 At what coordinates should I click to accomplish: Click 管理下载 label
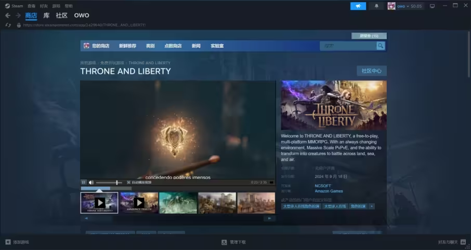click(x=238, y=242)
